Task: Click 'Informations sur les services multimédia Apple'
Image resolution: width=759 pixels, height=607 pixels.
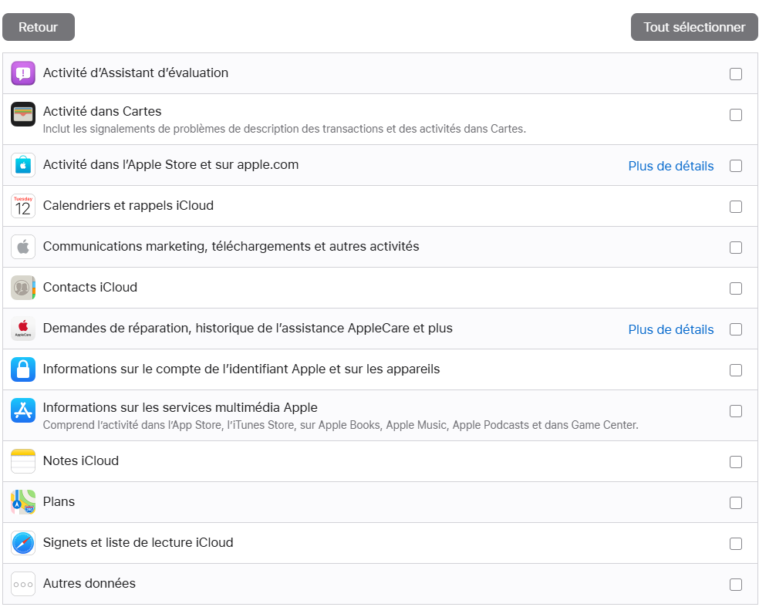Action: 180,407
